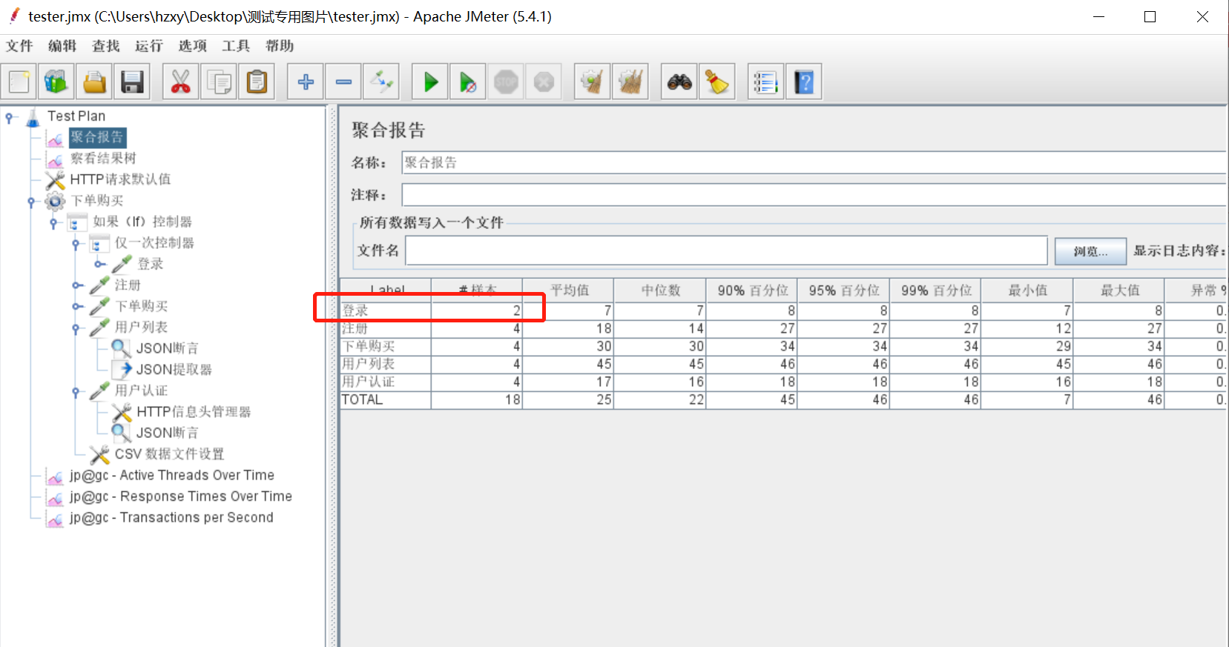
Task: Open the 帮助 menu
Action: tap(280, 46)
